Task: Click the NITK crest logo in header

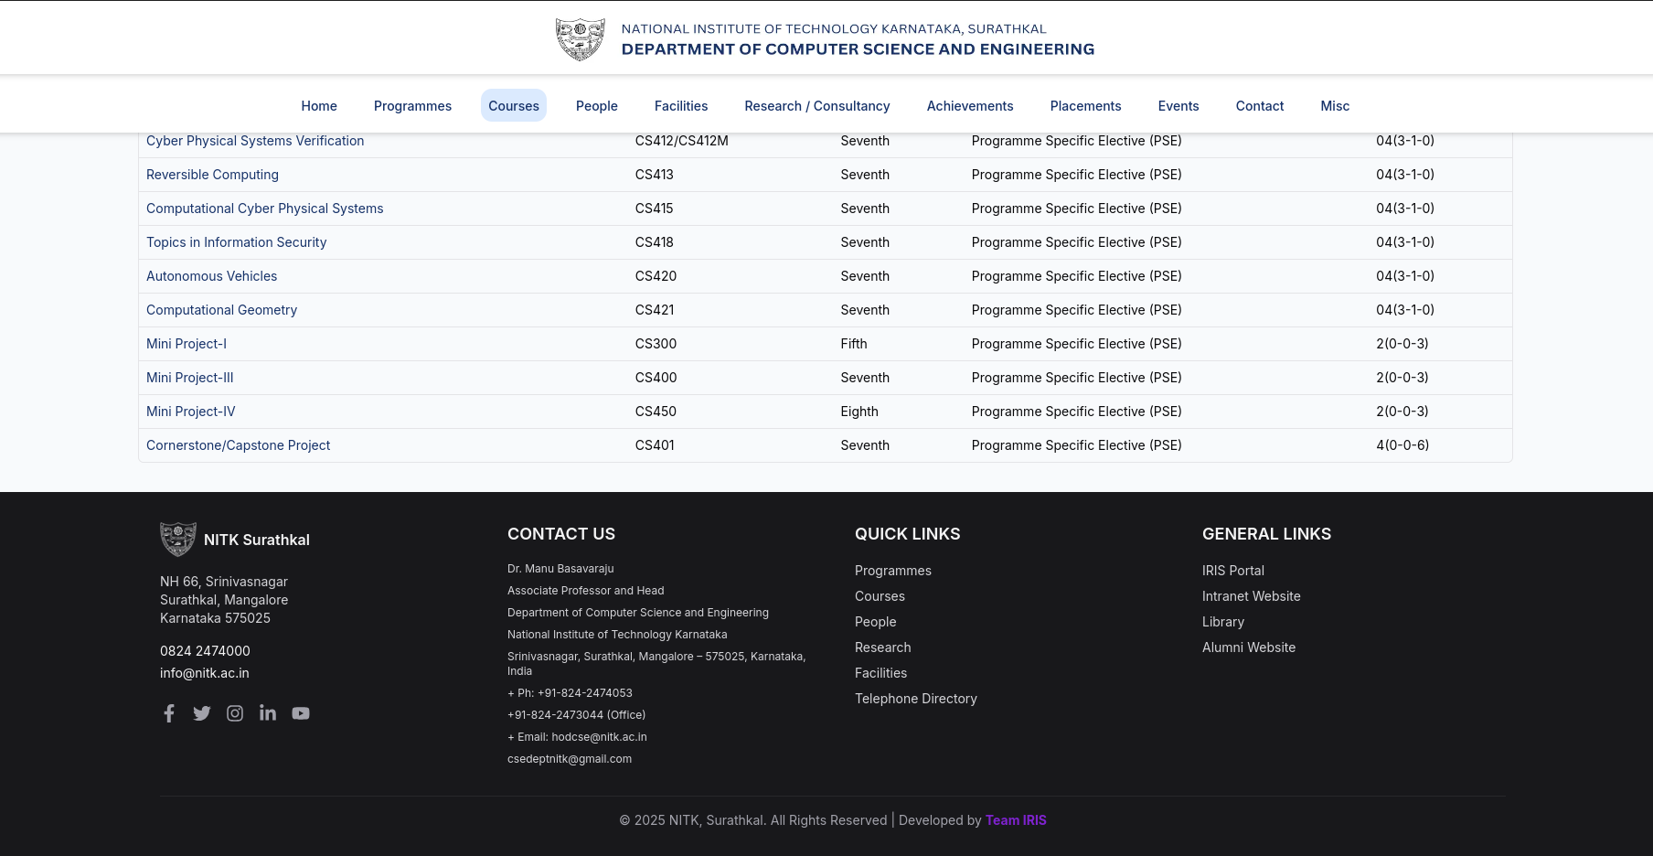Action: [x=581, y=39]
